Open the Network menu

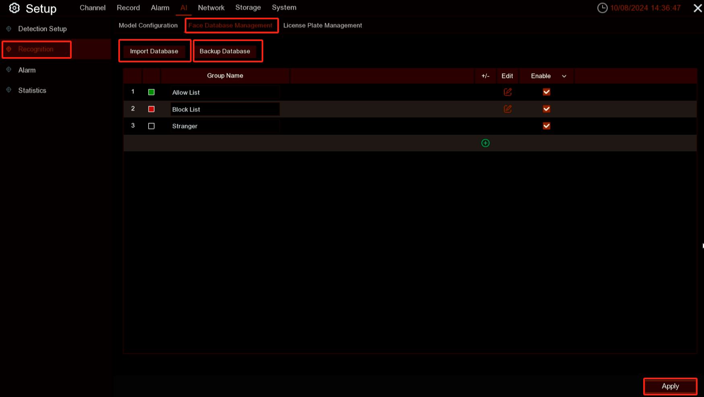click(211, 8)
